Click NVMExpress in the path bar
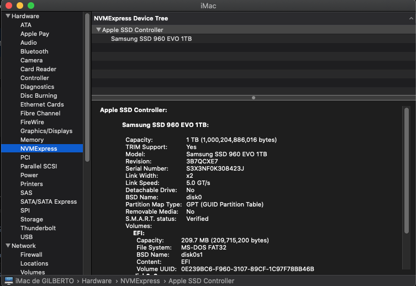Screen dimensions: 416x286 click(140, 280)
